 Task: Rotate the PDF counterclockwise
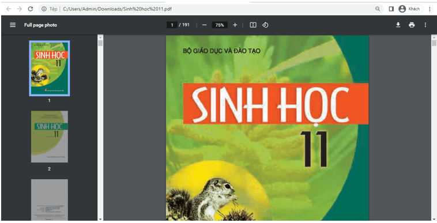coord(265,25)
